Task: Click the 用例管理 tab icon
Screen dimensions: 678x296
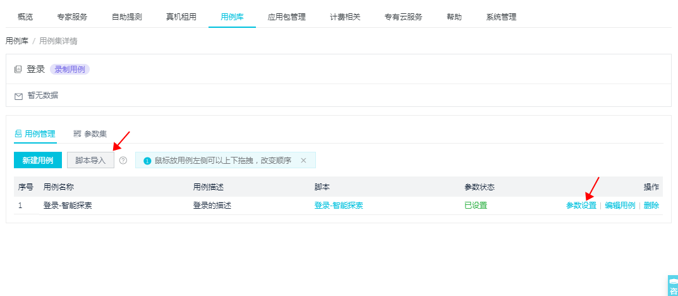Action: coord(18,133)
